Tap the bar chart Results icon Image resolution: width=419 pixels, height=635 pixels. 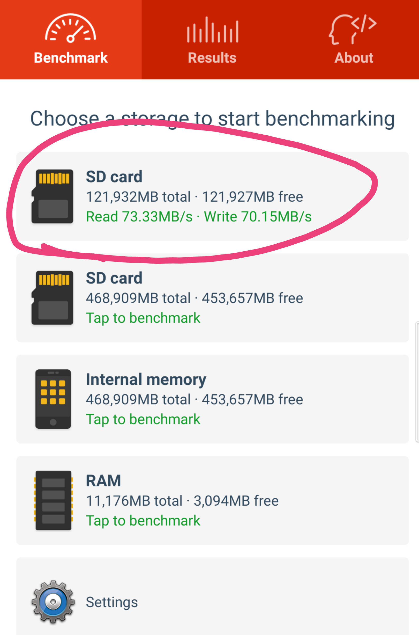212,30
